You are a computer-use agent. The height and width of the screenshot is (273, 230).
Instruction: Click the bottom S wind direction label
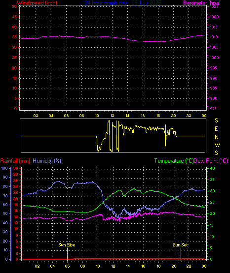click(216, 153)
